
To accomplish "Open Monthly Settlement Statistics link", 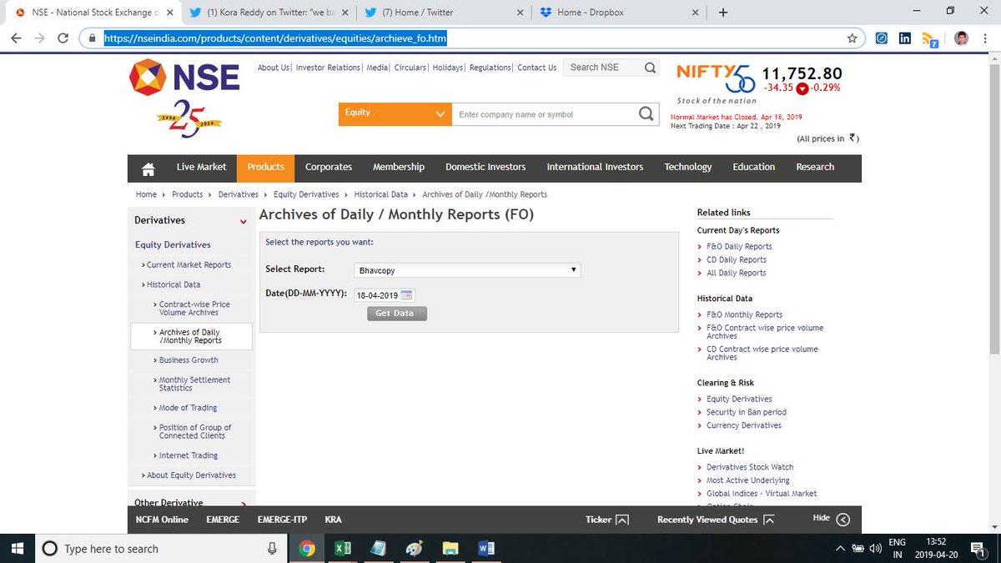I will click(x=194, y=384).
